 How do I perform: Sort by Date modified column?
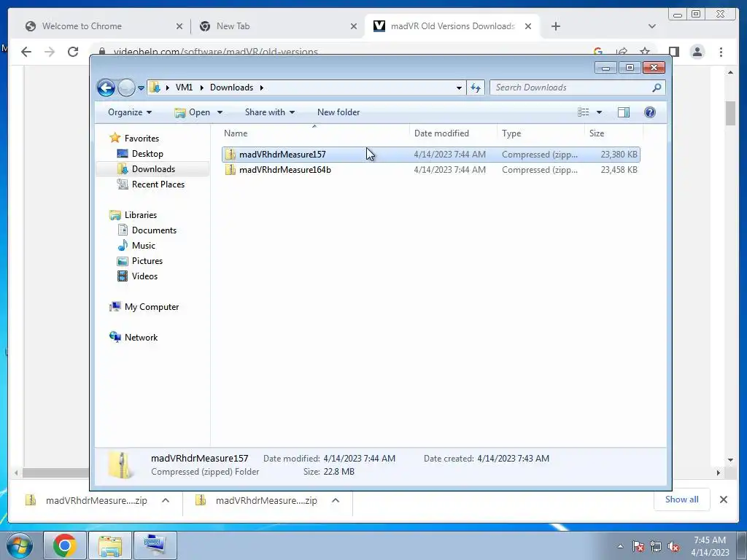(x=452, y=133)
